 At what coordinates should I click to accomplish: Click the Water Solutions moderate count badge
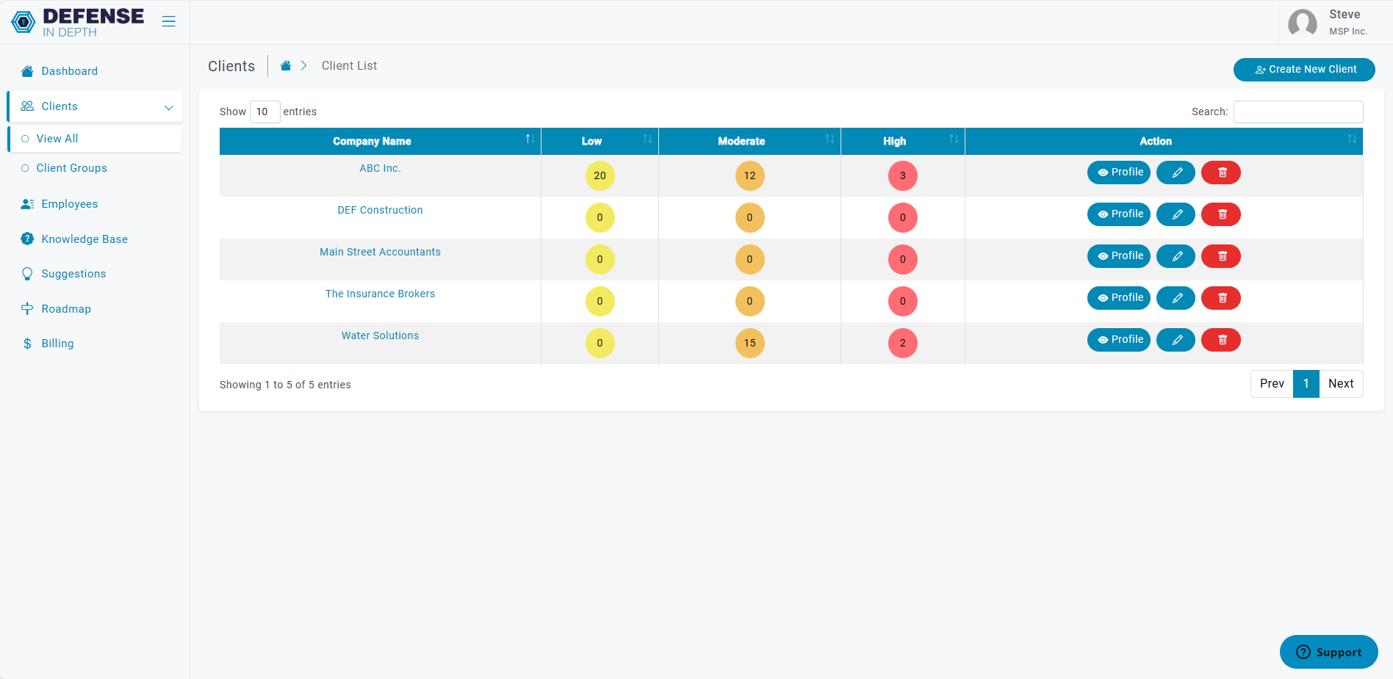[x=749, y=343]
